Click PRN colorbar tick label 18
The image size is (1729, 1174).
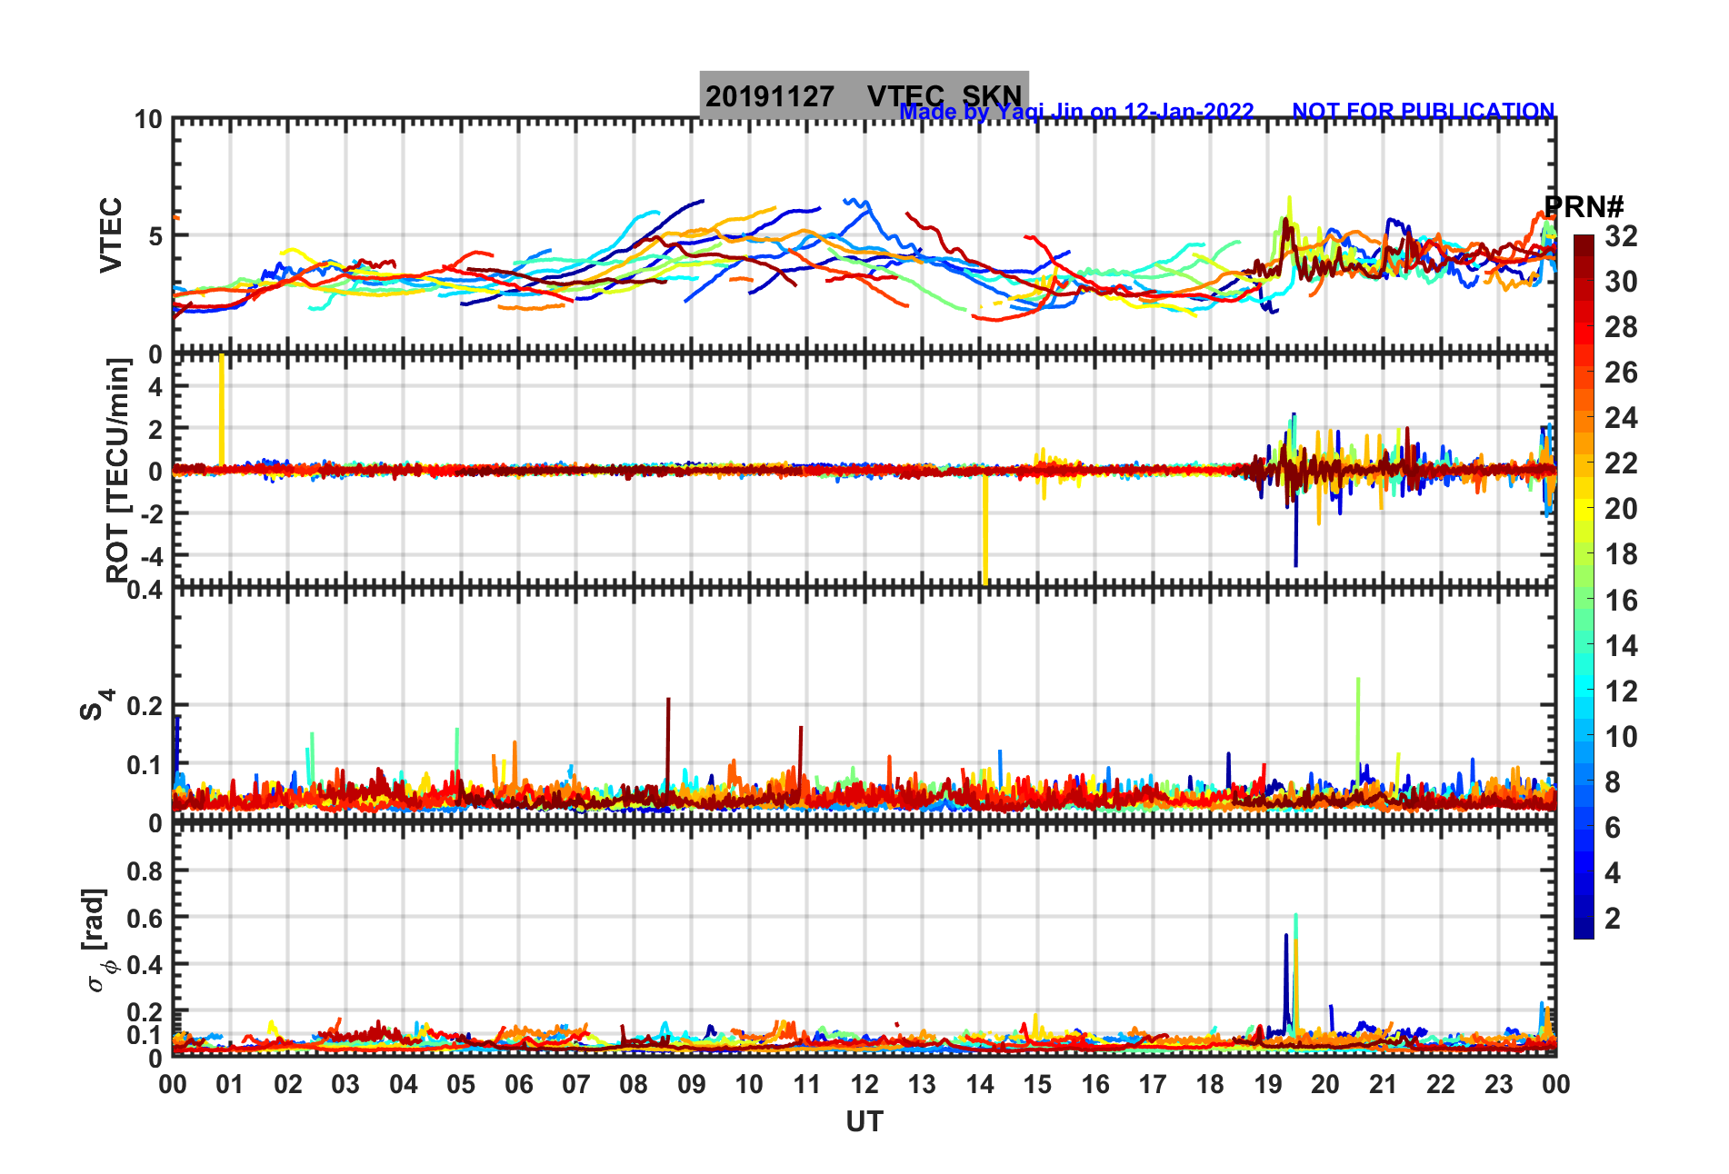(1621, 554)
